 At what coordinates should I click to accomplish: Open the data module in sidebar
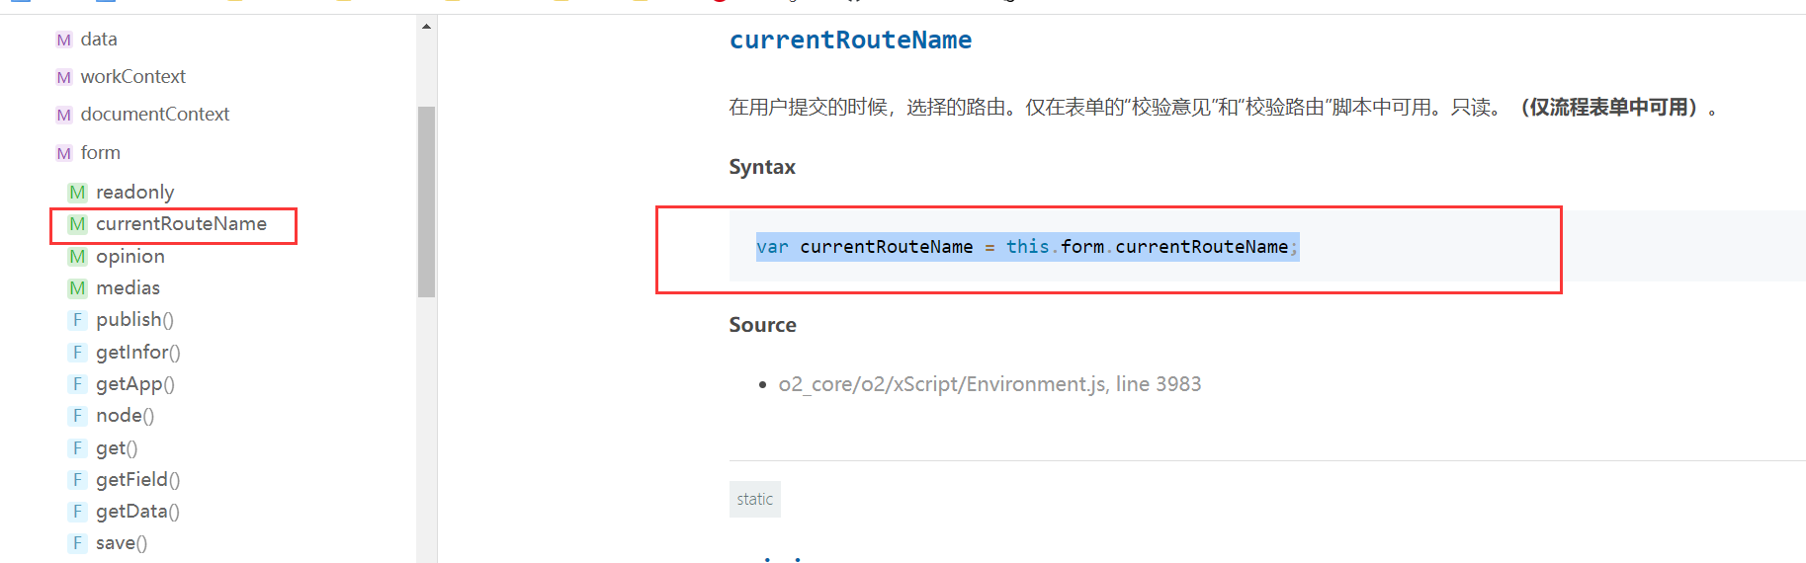[98, 40]
